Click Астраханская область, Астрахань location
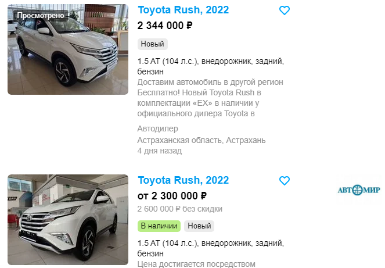Image resolution: width=385 pixels, height=268 pixels. (202, 140)
